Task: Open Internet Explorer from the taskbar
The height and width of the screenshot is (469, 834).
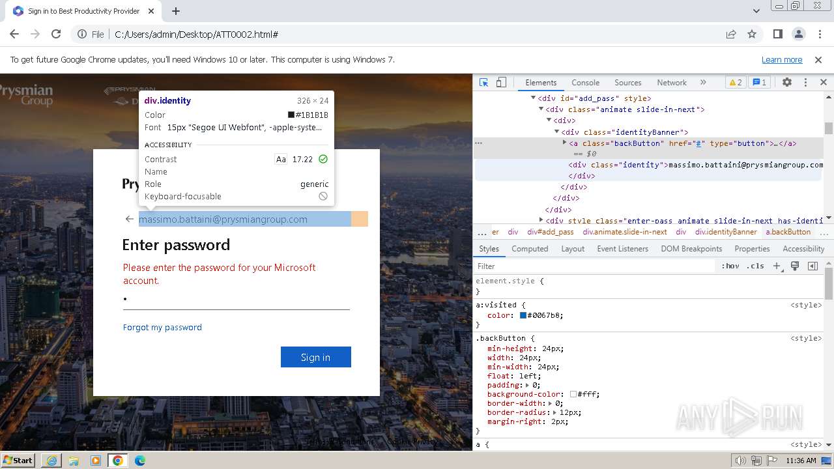Action: click(x=51, y=461)
